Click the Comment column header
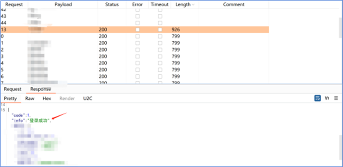Screen dimensions: 343x167 point(234,5)
